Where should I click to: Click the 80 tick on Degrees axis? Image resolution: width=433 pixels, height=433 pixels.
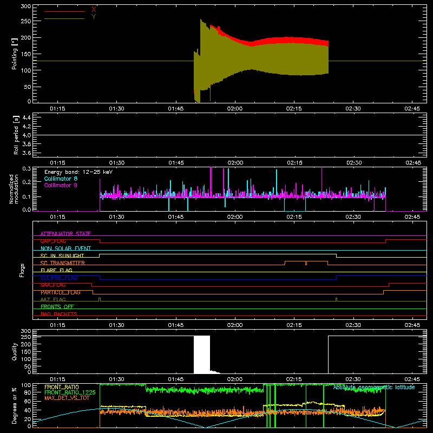click(28, 392)
